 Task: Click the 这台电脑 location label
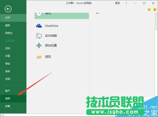(x=51, y=36)
